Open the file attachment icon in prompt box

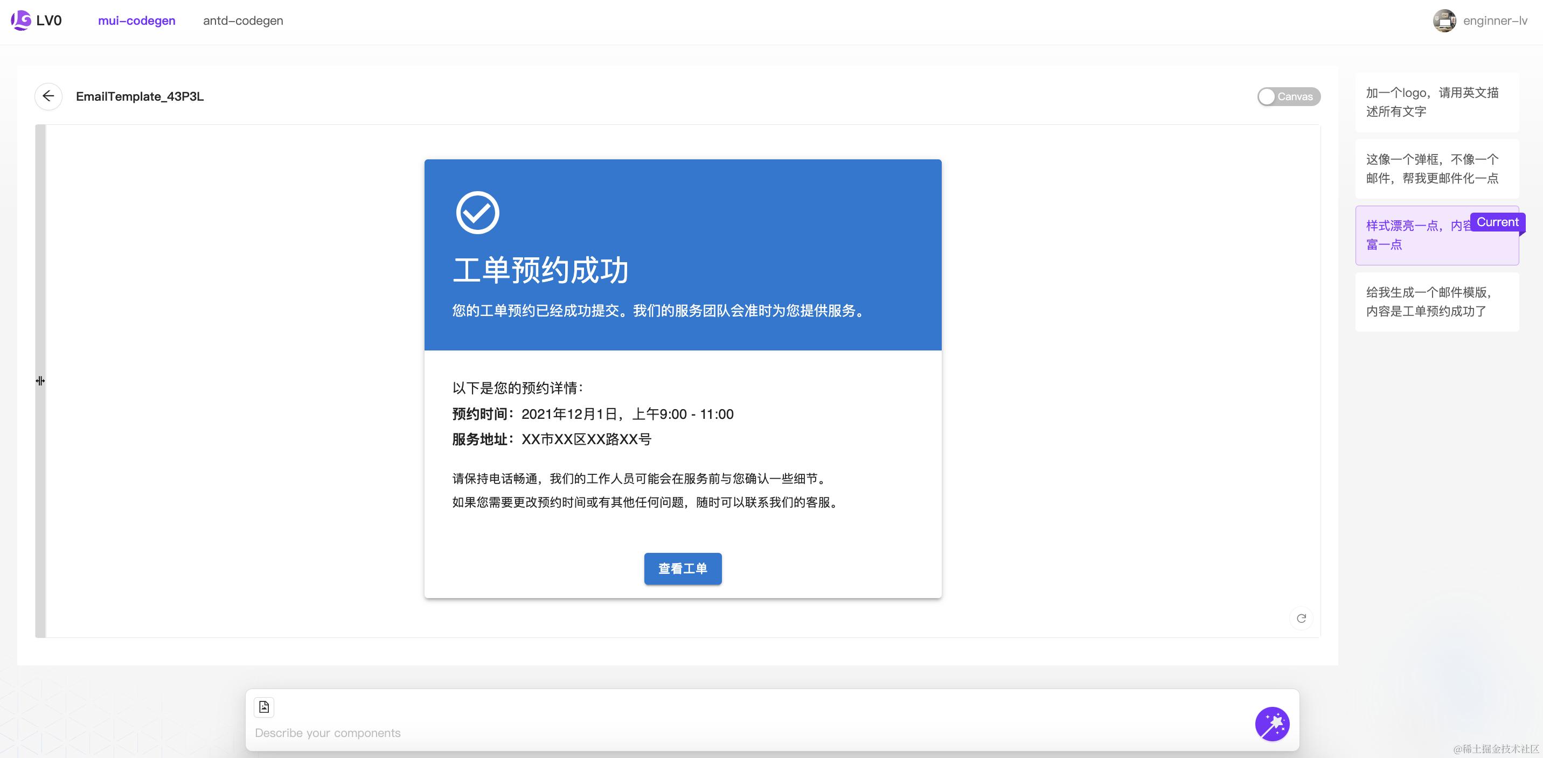click(x=264, y=707)
